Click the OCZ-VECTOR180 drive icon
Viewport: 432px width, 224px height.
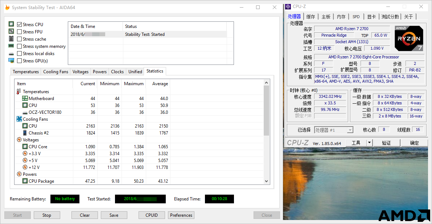(25, 113)
